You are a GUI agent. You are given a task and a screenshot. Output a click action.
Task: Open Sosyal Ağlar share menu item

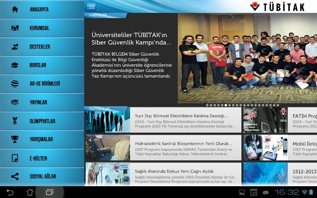point(42,176)
